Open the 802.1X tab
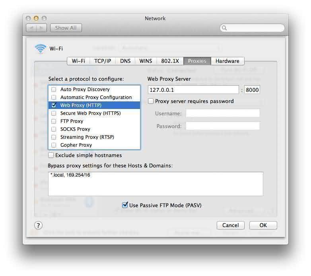This screenshot has height=276, width=311. click(170, 61)
